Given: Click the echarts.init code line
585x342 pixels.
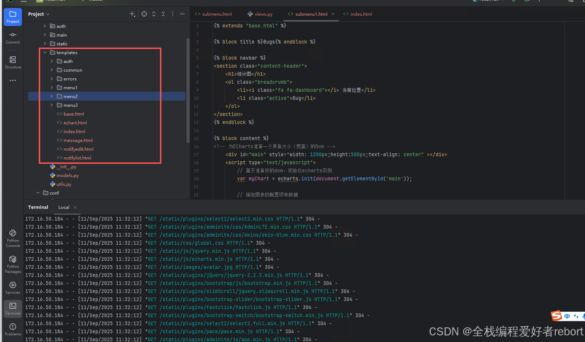Looking at the screenshot, I should click(324, 179).
